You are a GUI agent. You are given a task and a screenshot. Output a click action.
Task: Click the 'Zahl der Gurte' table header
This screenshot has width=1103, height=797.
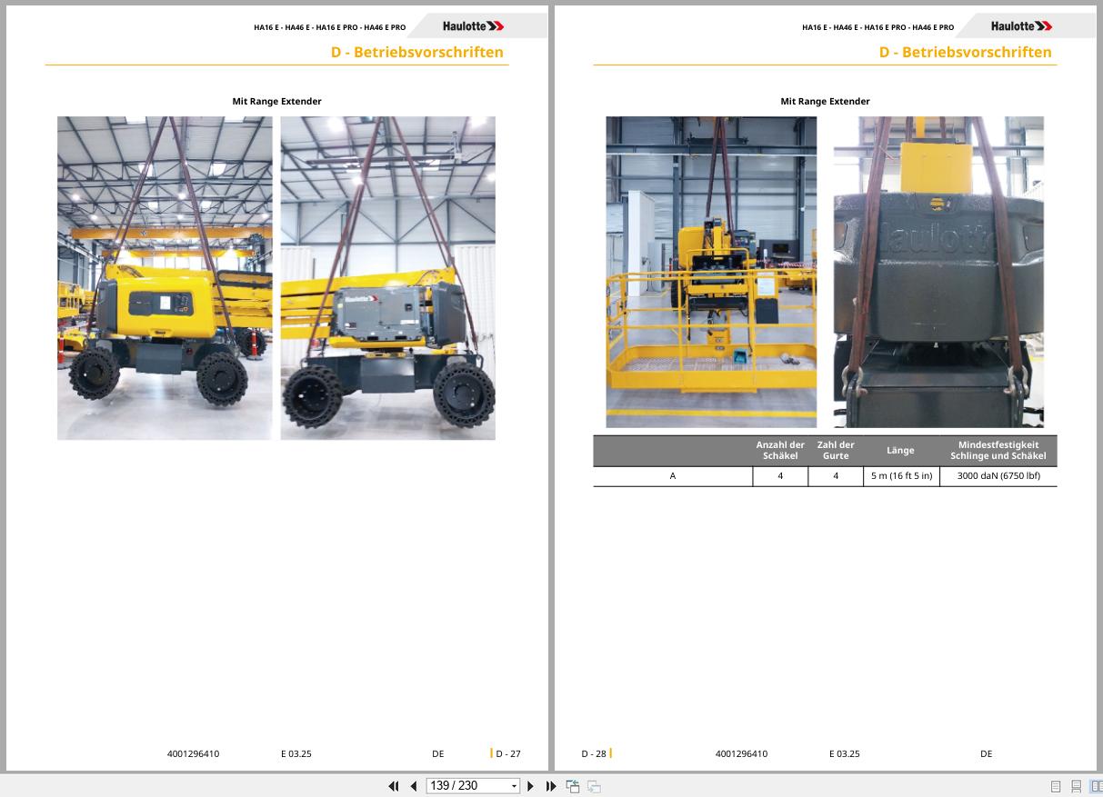pos(836,450)
